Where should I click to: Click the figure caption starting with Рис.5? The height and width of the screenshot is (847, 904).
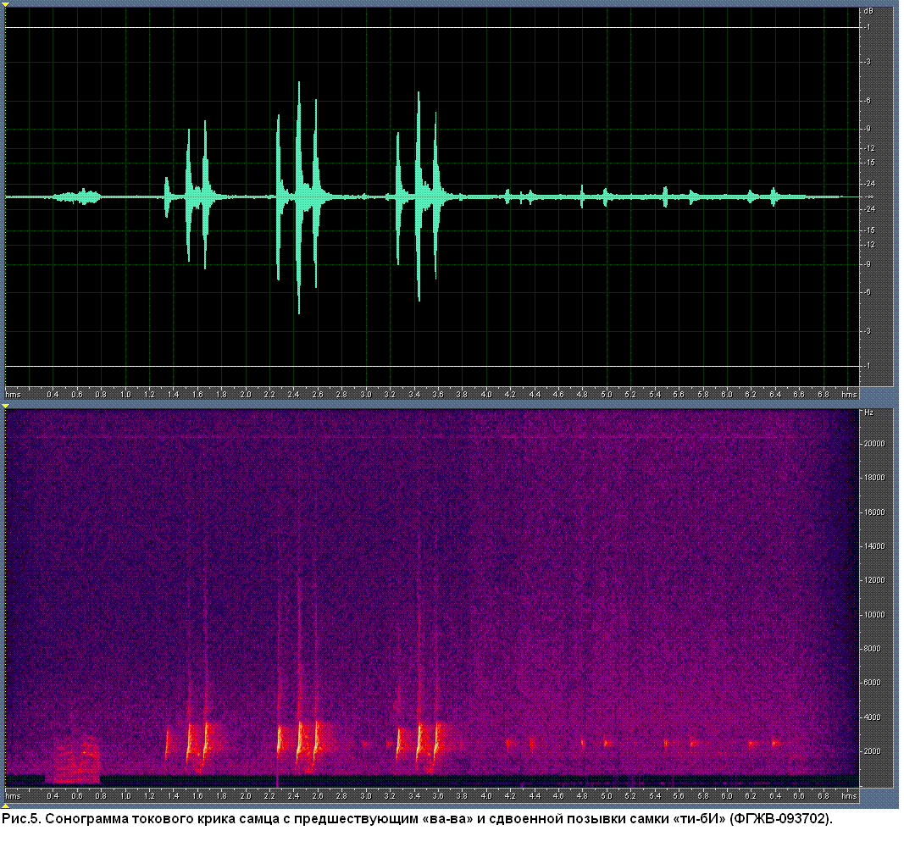(x=418, y=818)
